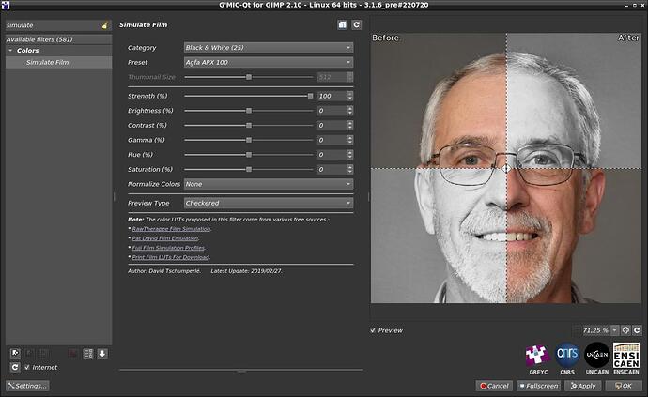Click the Gamma spinbox arrows
648x397 pixels.
click(x=350, y=140)
